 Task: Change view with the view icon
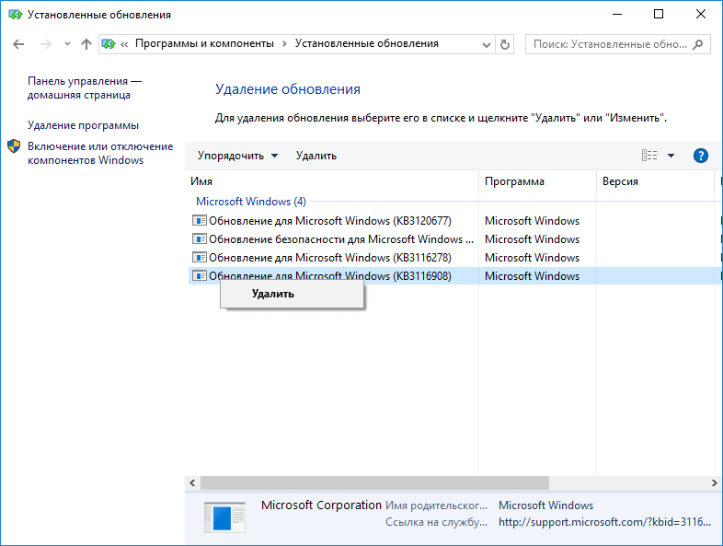click(649, 156)
